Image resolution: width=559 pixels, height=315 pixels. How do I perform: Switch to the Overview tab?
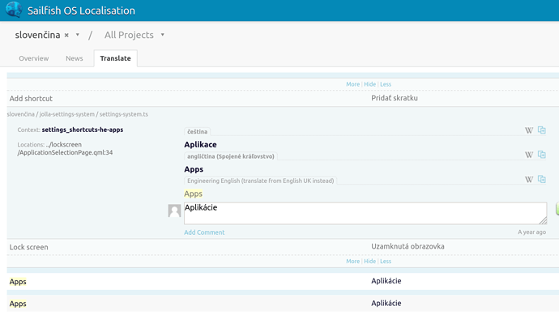[34, 58]
